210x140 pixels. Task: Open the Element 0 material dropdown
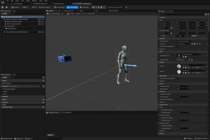click(x=193, y=65)
